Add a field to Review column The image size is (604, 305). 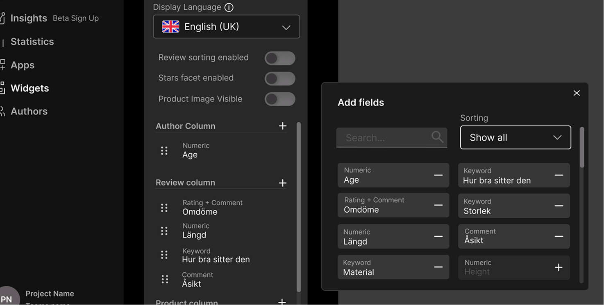coord(282,183)
